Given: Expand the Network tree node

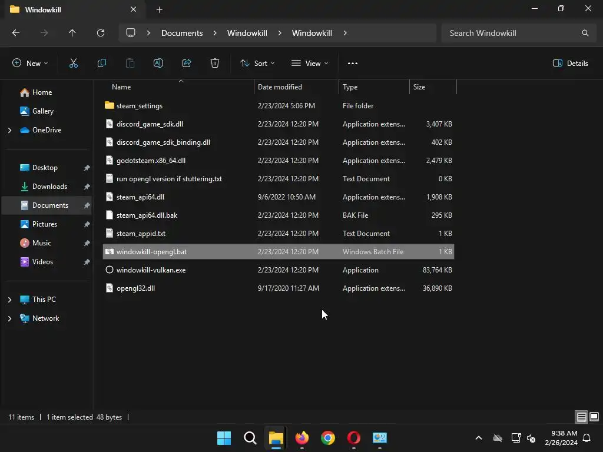Looking at the screenshot, I should (9, 318).
